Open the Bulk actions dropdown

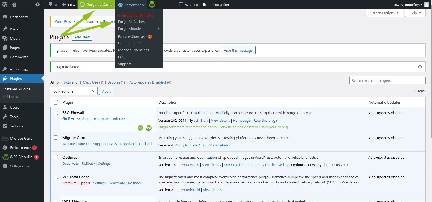click(x=74, y=91)
